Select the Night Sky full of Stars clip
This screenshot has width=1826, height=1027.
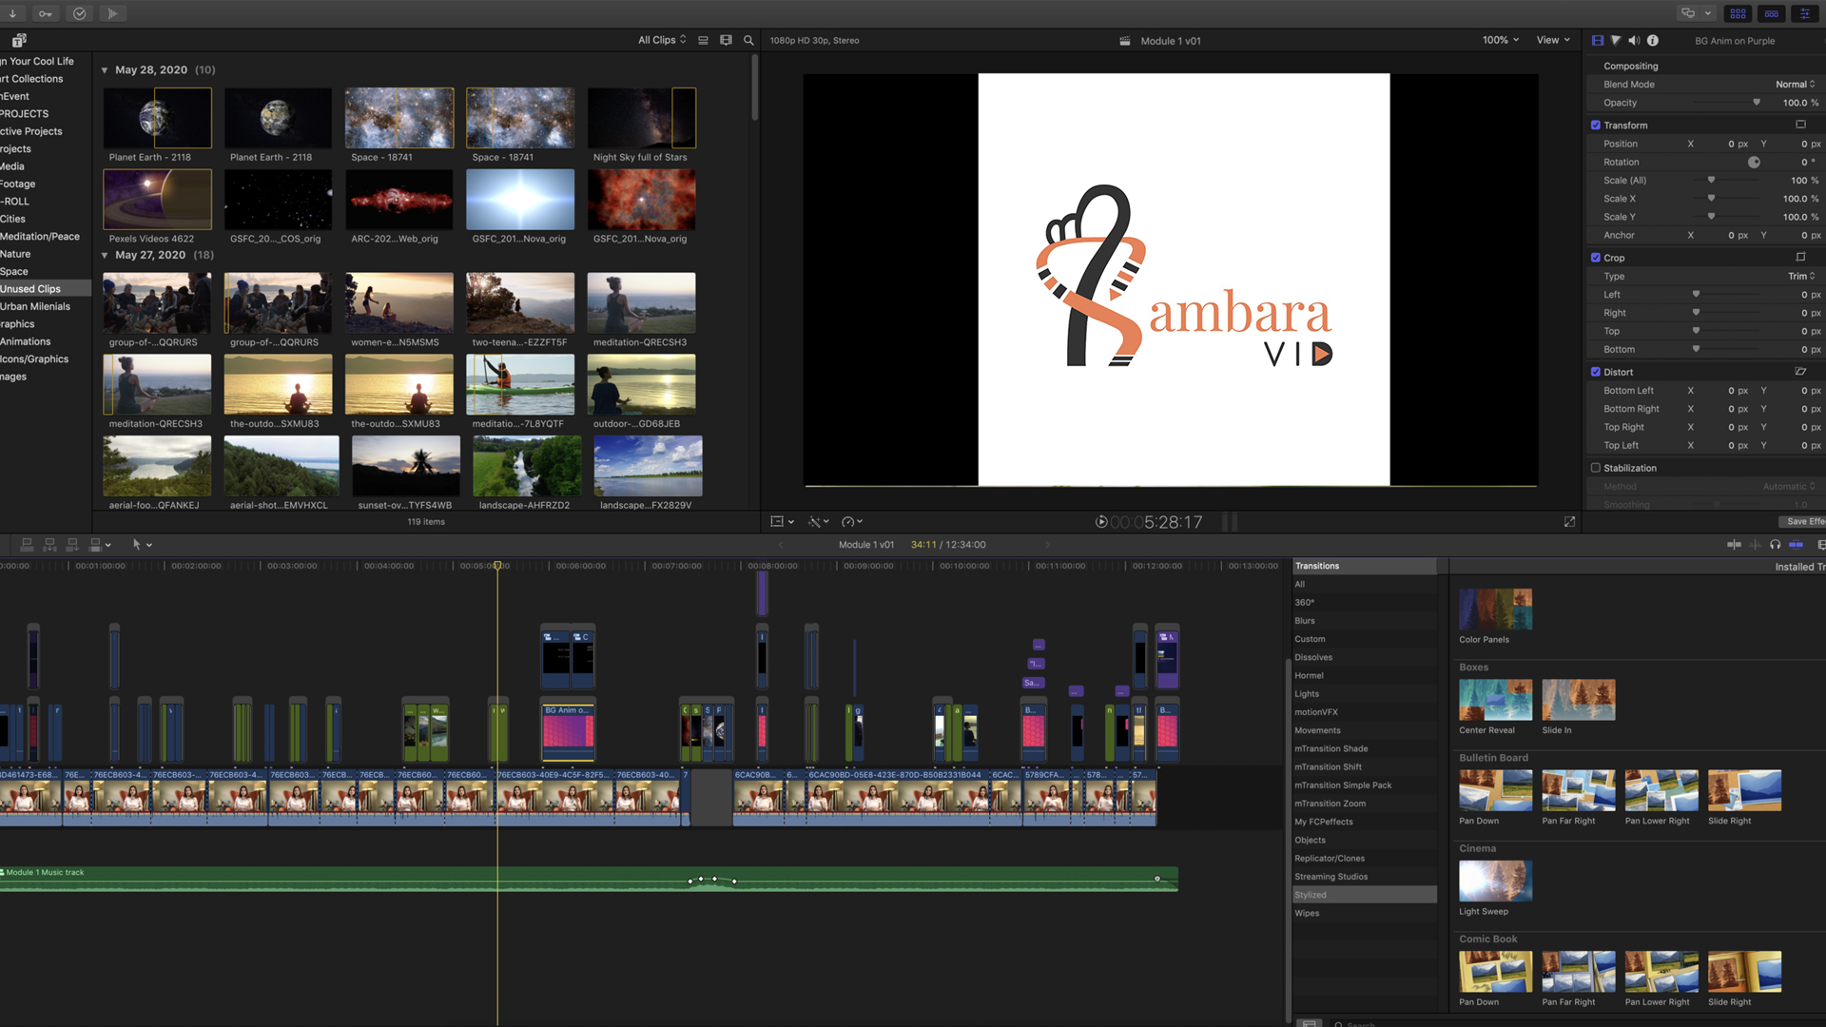(x=641, y=118)
